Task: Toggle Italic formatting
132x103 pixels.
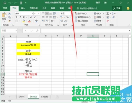Action: (20, 17)
